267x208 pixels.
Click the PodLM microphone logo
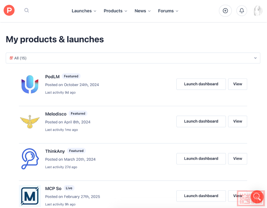(30, 84)
